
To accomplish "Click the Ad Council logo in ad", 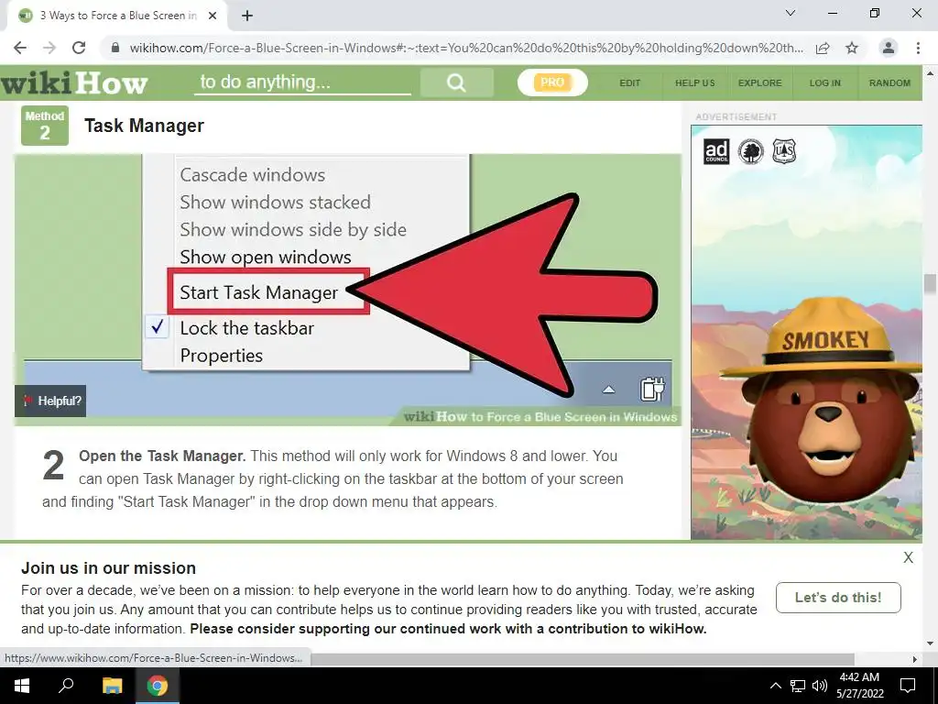I will [716, 151].
